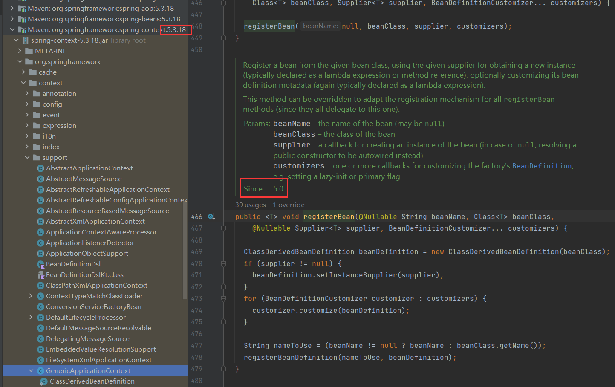Click the spring-context jar file icon
The width and height of the screenshot is (615, 387).
pos(26,40)
